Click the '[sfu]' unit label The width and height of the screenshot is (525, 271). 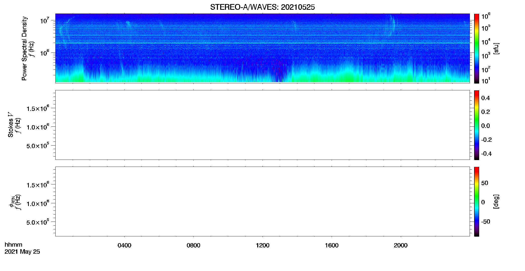(x=496, y=48)
